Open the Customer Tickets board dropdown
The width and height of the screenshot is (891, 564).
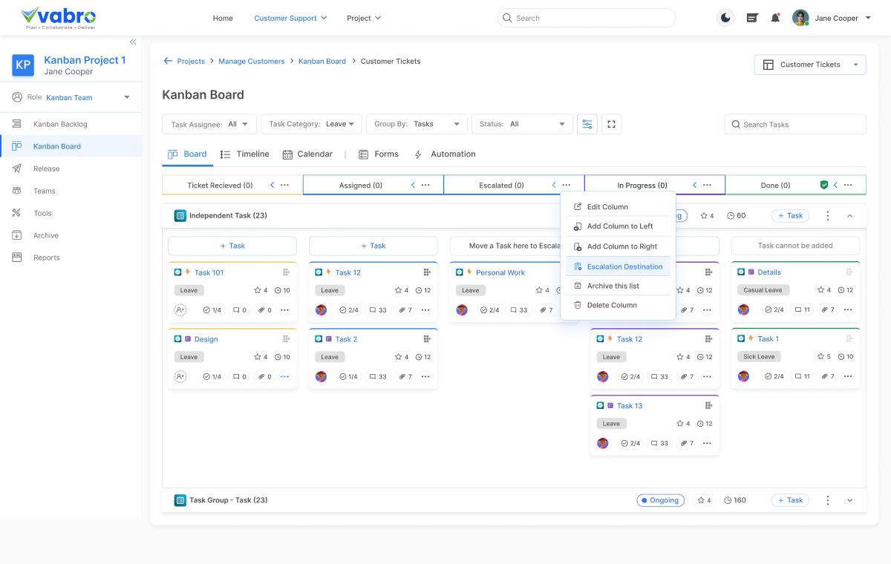point(810,65)
